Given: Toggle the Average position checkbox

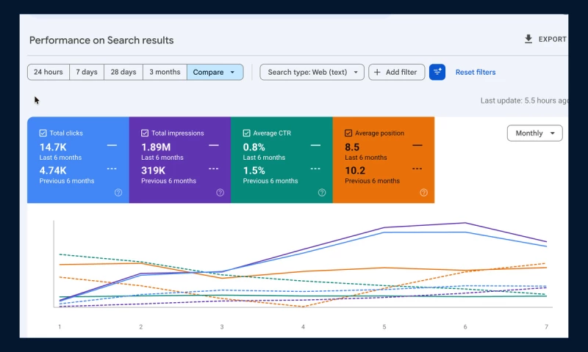Looking at the screenshot, I should click(348, 133).
